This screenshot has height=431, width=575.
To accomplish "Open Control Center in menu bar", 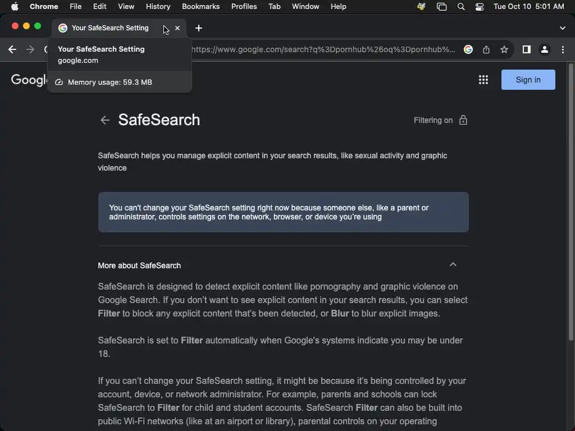I will coord(480,7).
